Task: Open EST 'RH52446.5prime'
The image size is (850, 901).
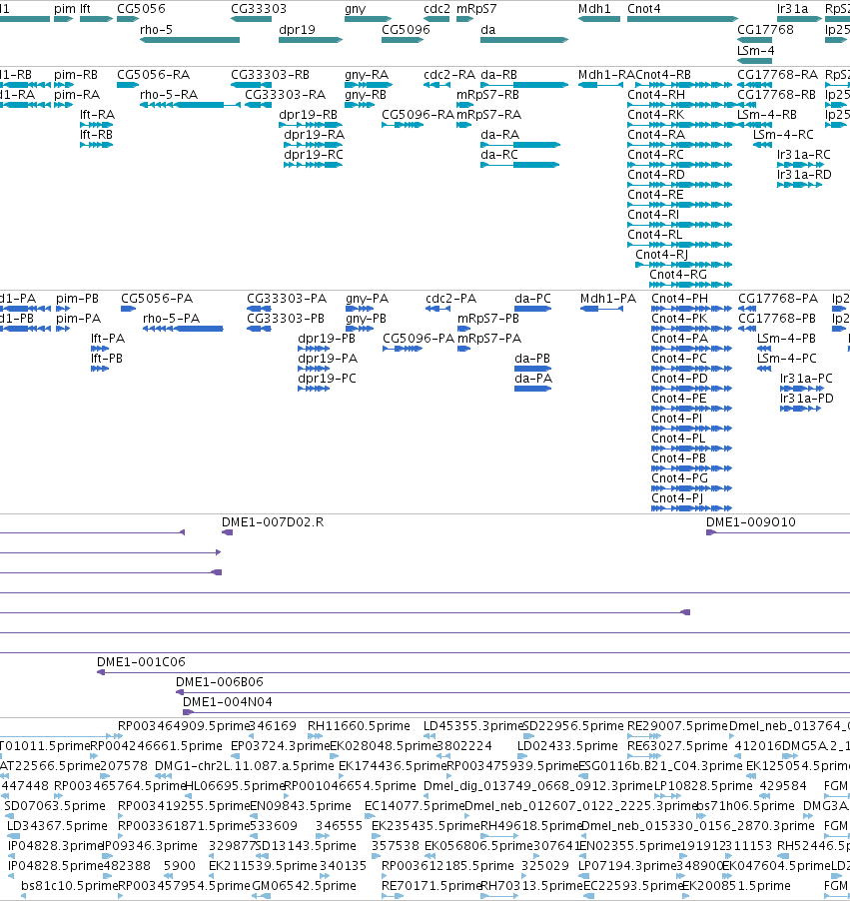Action: (x=813, y=845)
